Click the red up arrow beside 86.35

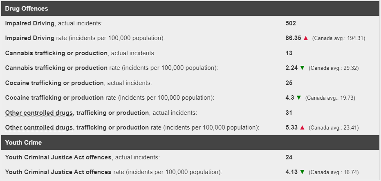tap(306, 38)
